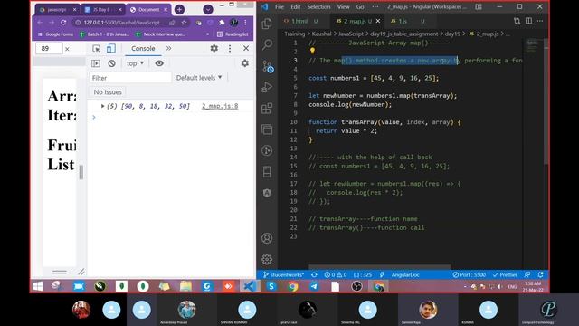This screenshot has height=326, width=579.
Task: Click No Issues button in console
Action: pyautogui.click(x=108, y=92)
